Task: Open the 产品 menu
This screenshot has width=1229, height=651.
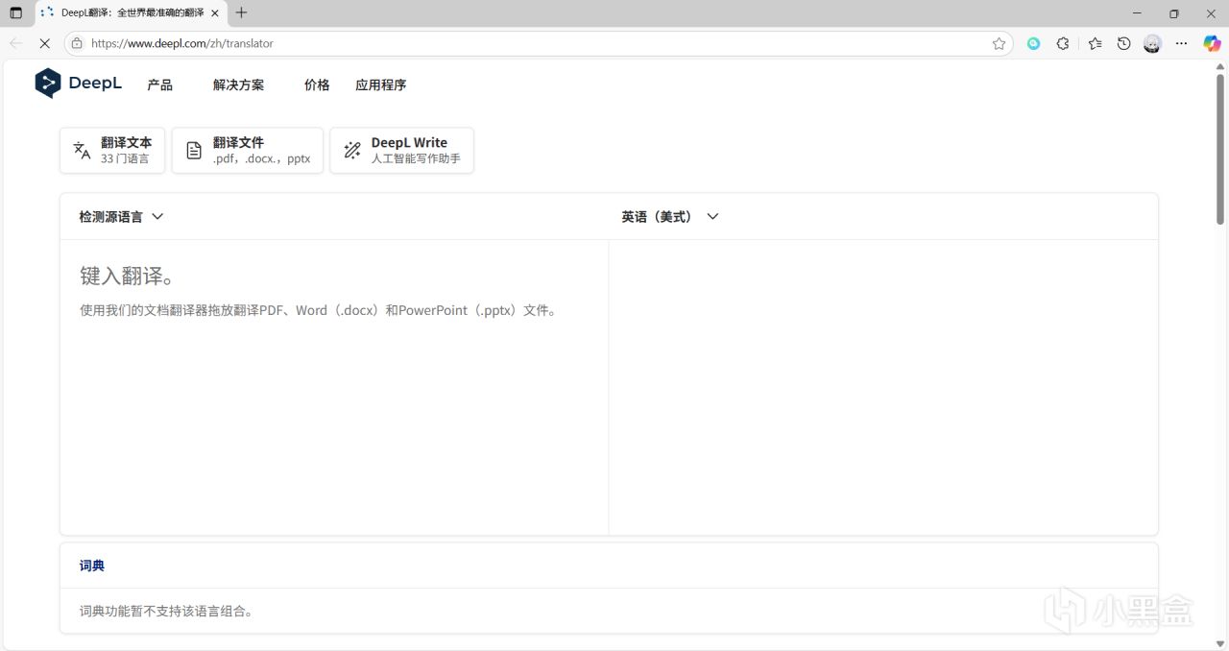Action: point(160,84)
